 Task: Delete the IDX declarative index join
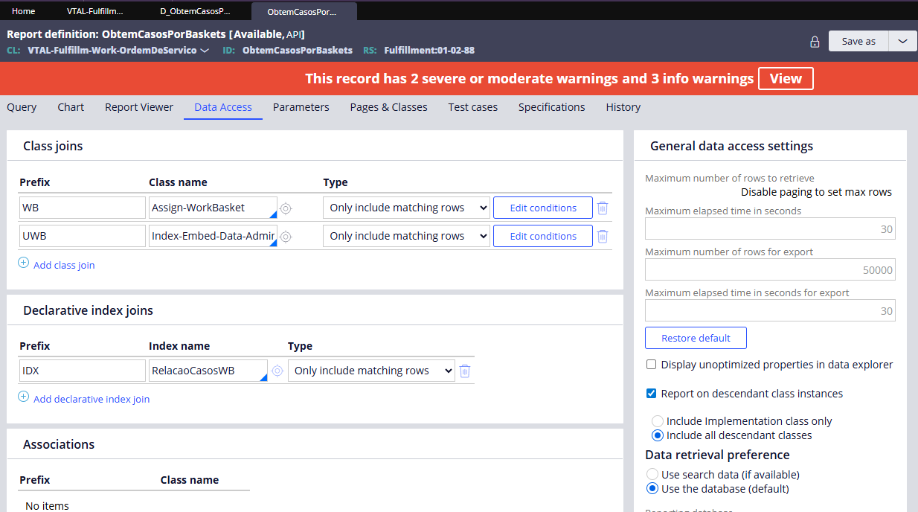465,371
